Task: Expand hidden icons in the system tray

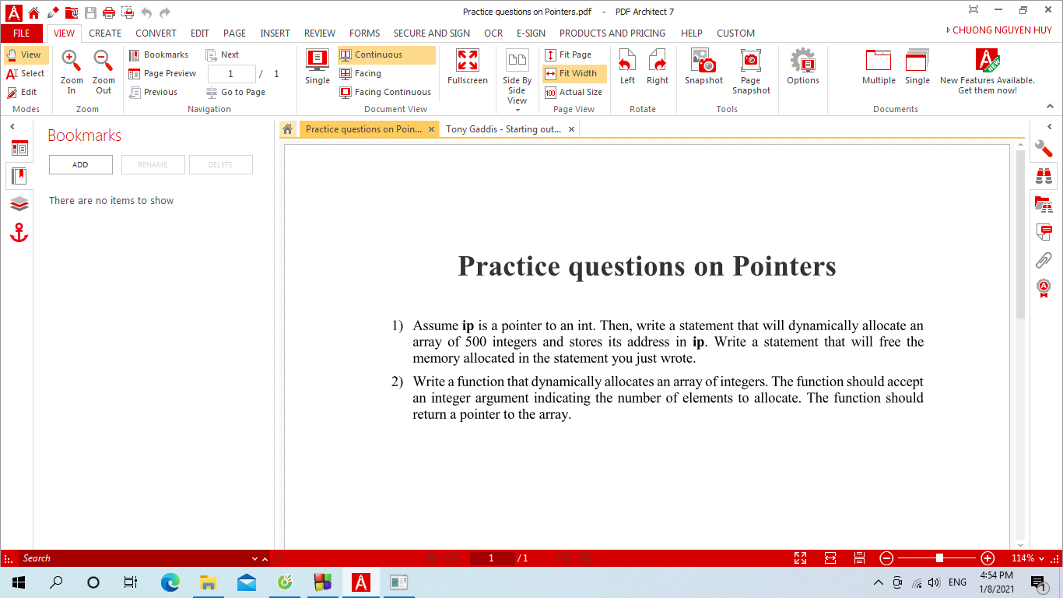Action: click(879, 582)
